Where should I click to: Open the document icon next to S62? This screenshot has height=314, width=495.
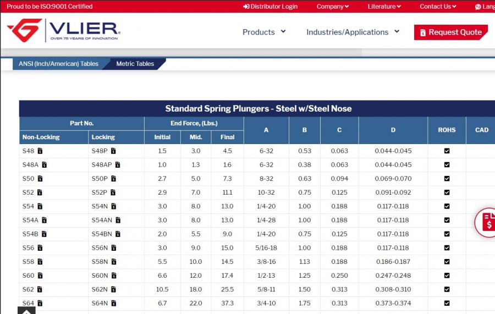pyautogui.click(x=40, y=289)
